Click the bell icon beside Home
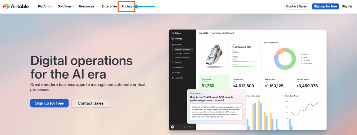Image resolution: width=357 pixels, height=135 pixels. tap(173, 39)
